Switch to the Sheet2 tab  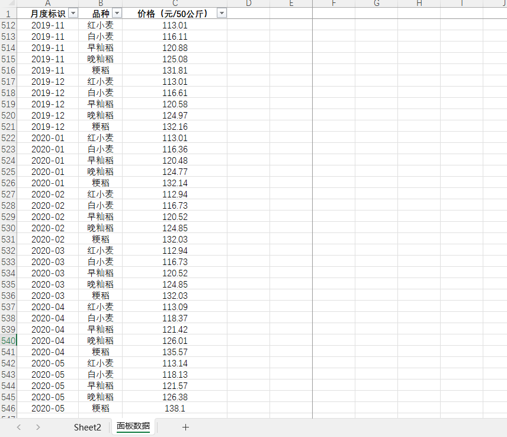pyautogui.click(x=86, y=427)
